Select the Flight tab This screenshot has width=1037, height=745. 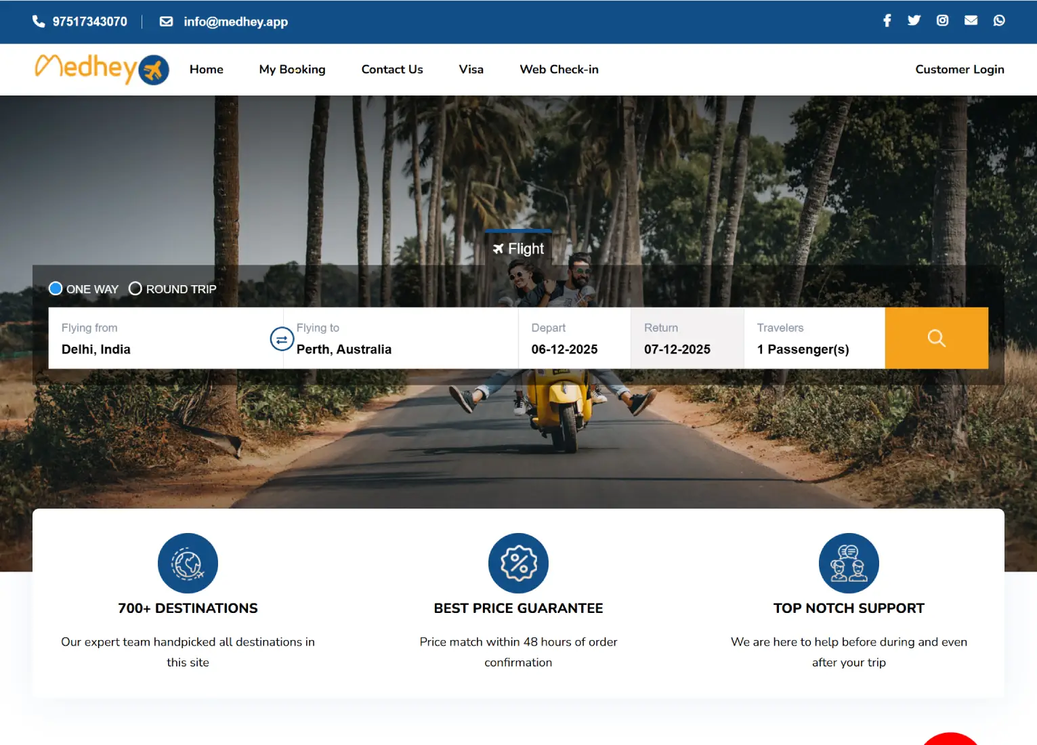click(x=518, y=249)
